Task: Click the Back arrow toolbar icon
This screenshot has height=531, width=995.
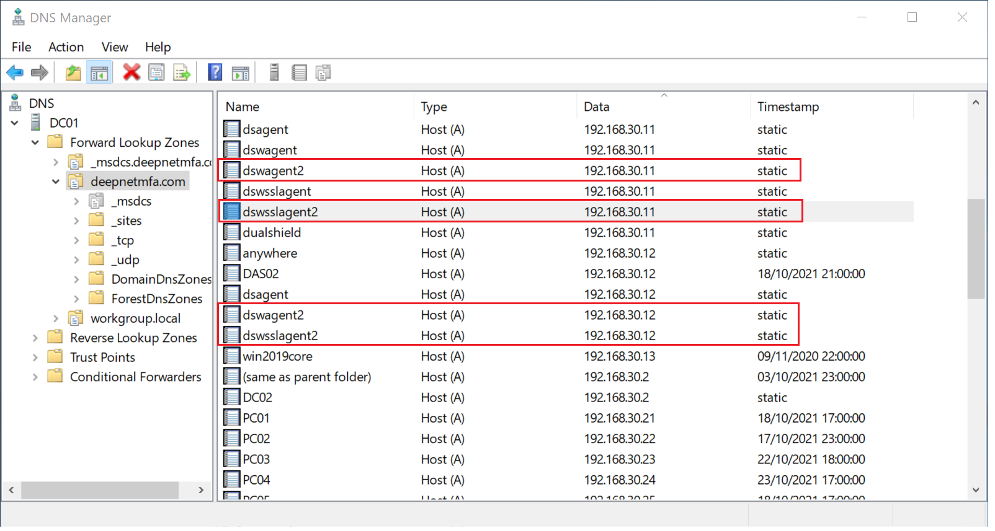Action: pyautogui.click(x=15, y=73)
